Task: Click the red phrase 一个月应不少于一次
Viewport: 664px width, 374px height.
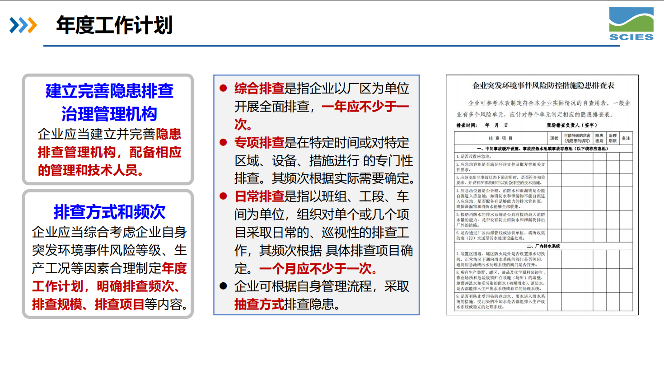Action: pyautogui.click(x=315, y=269)
